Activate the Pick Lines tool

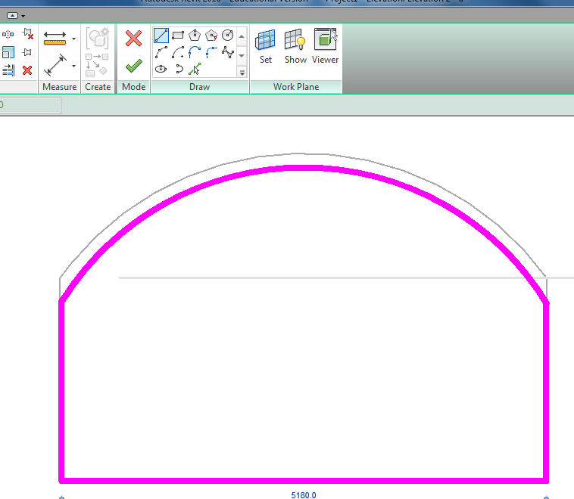195,69
